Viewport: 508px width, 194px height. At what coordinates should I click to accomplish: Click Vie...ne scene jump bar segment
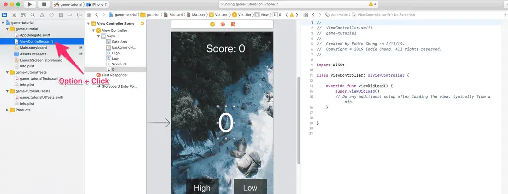(x=219, y=15)
